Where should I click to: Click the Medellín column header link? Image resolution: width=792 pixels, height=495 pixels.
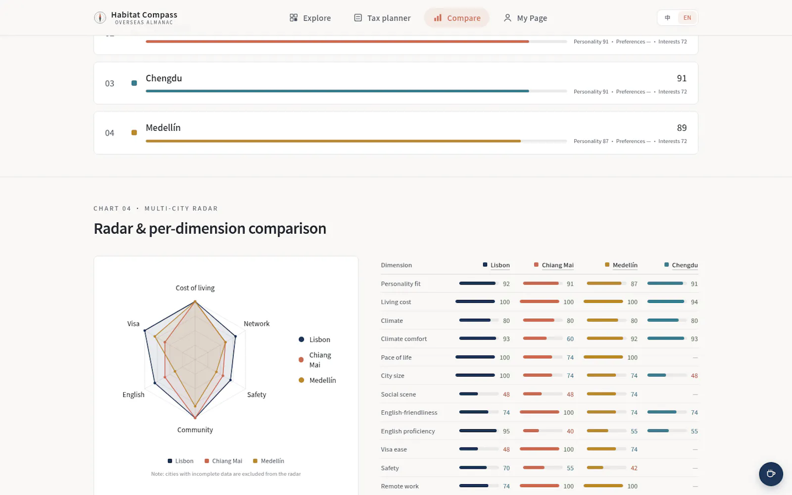[625, 265]
